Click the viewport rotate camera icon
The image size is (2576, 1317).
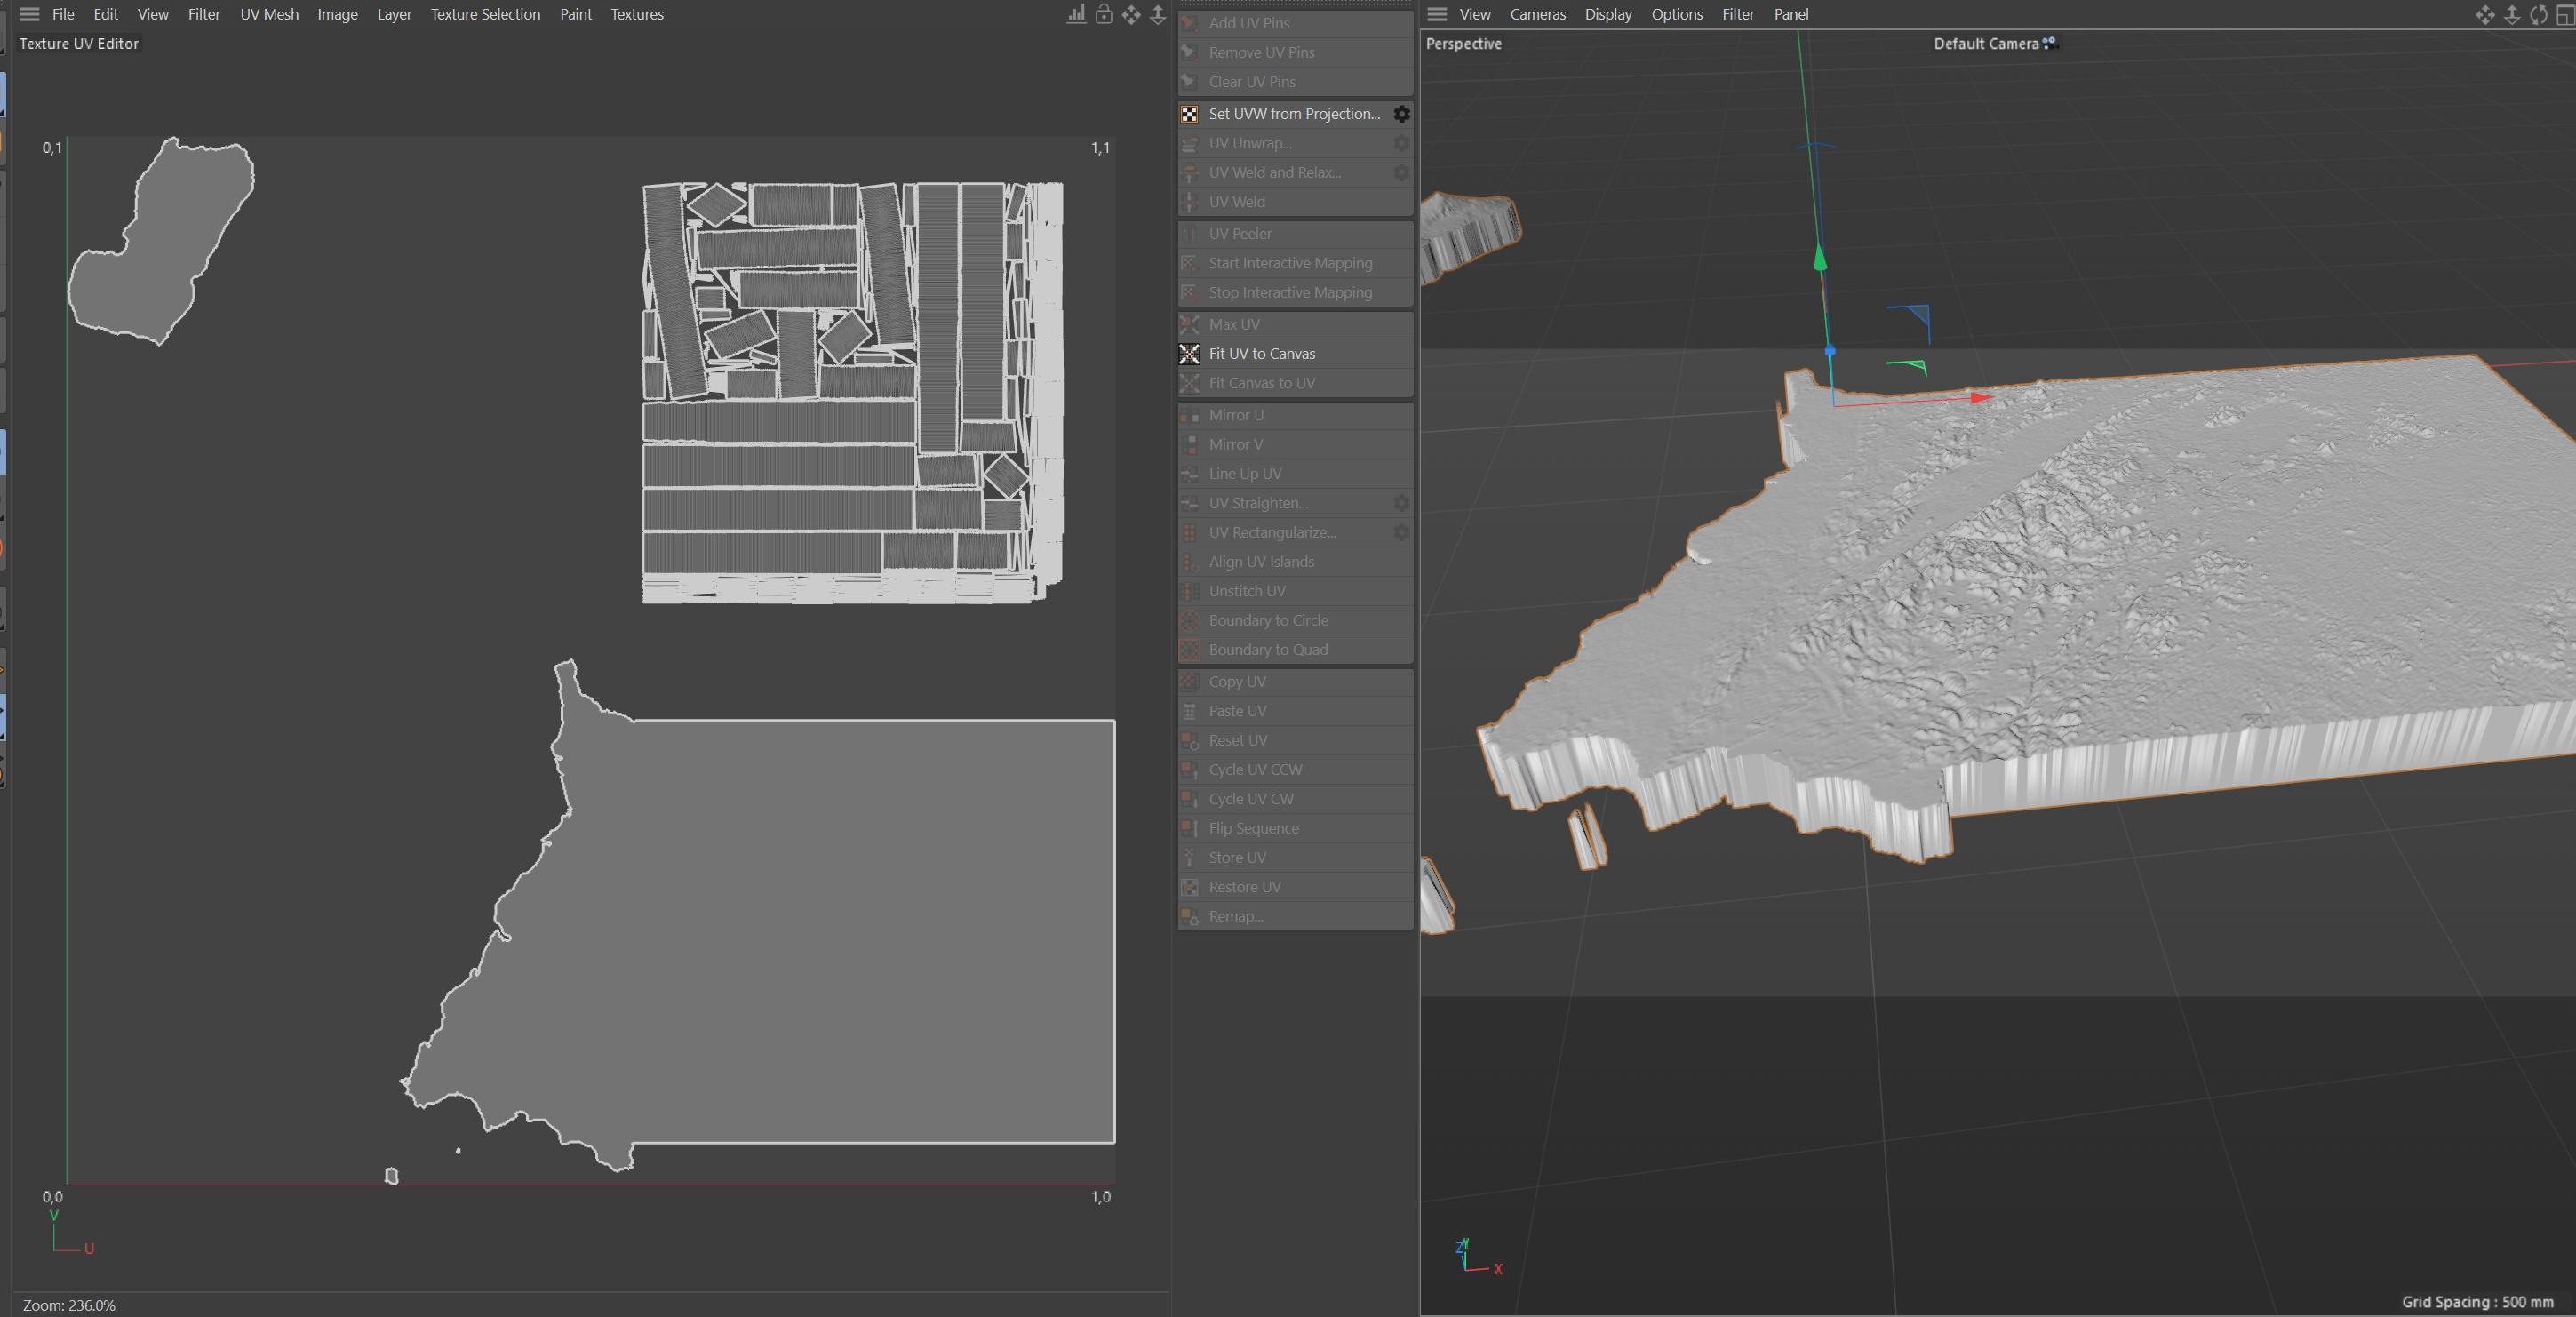[x=2538, y=14]
